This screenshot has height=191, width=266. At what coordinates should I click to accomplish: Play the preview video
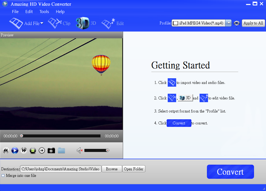[15, 150]
